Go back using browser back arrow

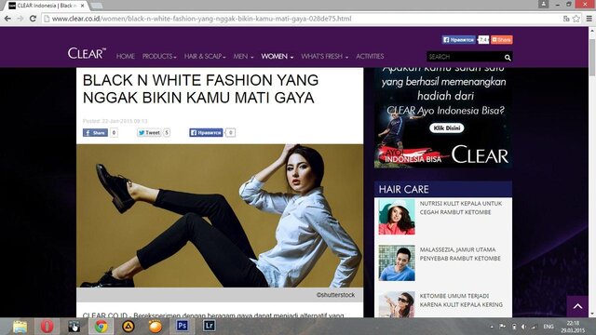pyautogui.click(x=7, y=19)
